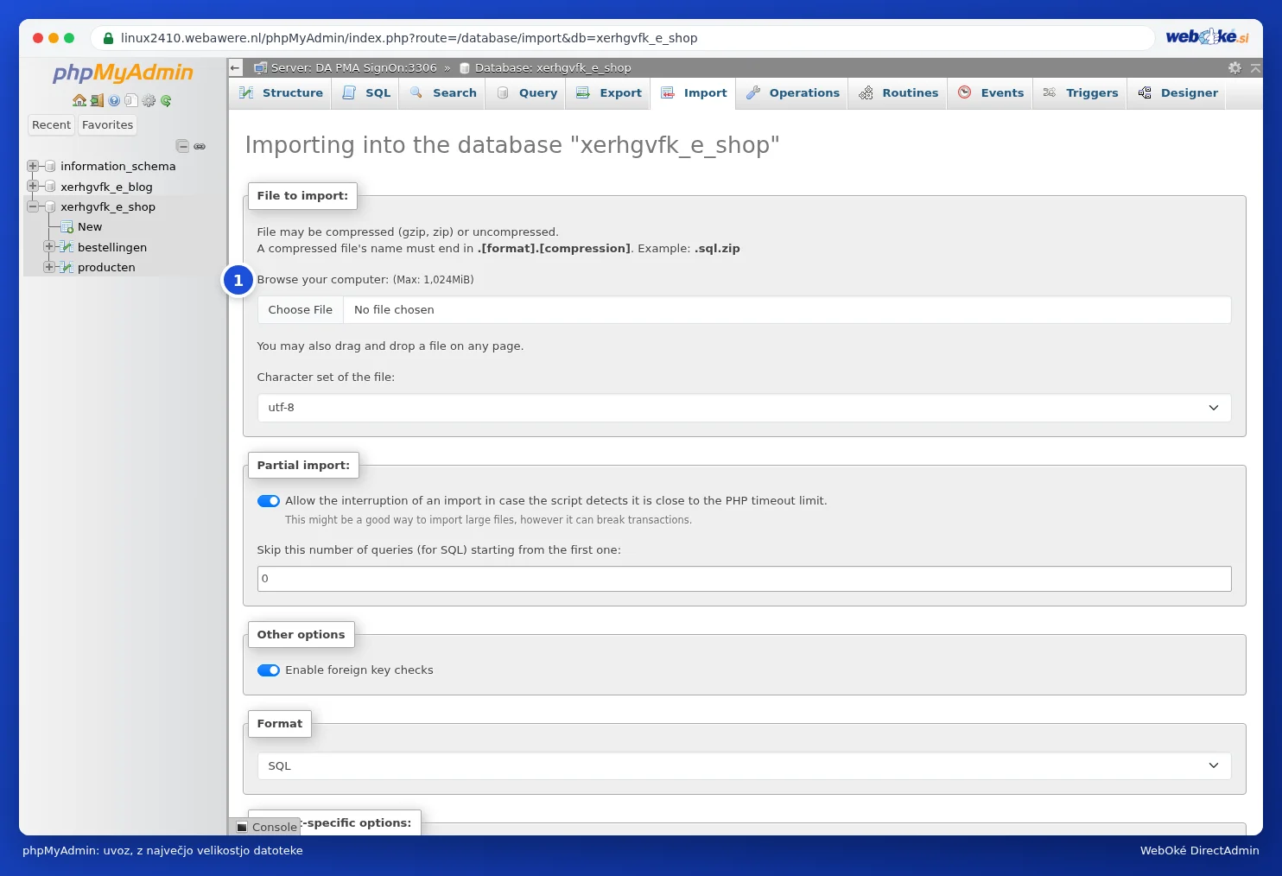Collapse the xerhgvfk_e_shop database node
This screenshot has height=876, width=1282.
point(33,206)
